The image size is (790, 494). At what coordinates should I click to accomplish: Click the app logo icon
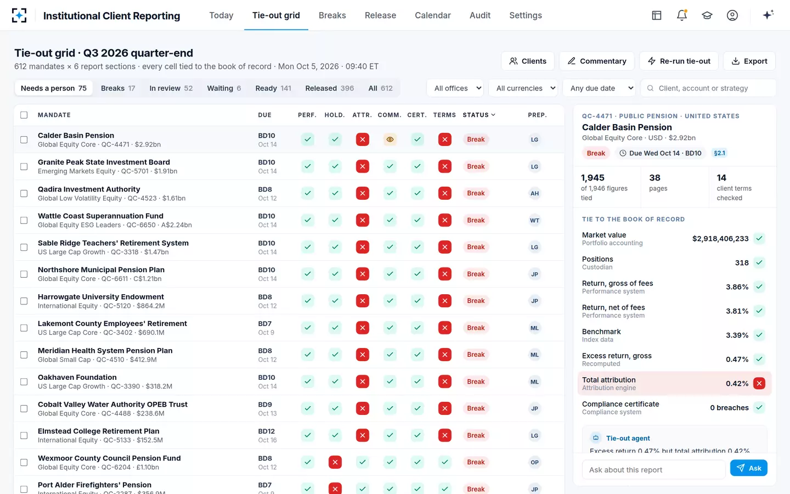point(19,15)
